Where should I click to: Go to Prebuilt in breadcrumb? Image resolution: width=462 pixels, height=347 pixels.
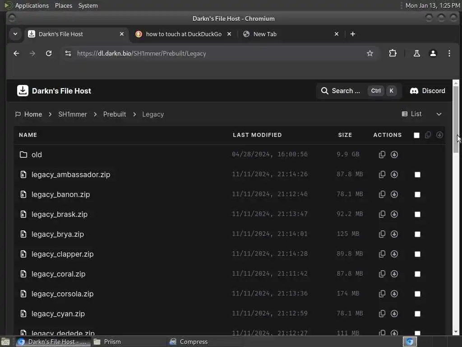(x=114, y=114)
